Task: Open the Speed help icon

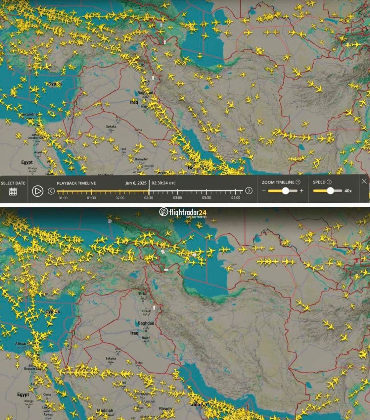Action: [329, 182]
